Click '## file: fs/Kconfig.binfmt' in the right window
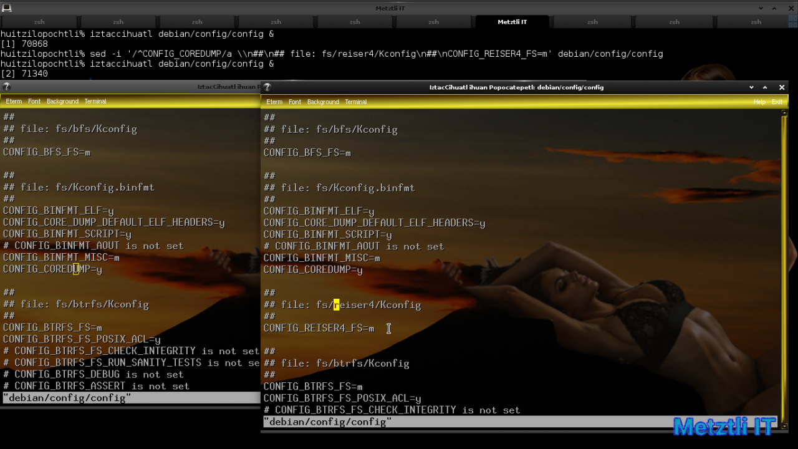The height and width of the screenshot is (449, 798). 339,188
